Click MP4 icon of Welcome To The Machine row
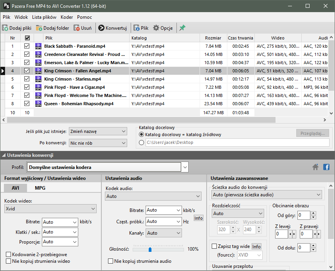The height and width of the screenshot is (271, 335). click(38, 95)
